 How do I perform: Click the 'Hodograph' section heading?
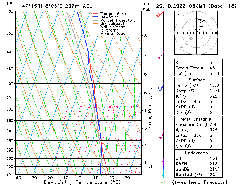(197, 153)
